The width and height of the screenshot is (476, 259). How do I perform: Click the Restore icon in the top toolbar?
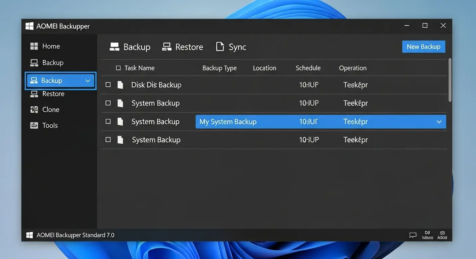point(167,47)
